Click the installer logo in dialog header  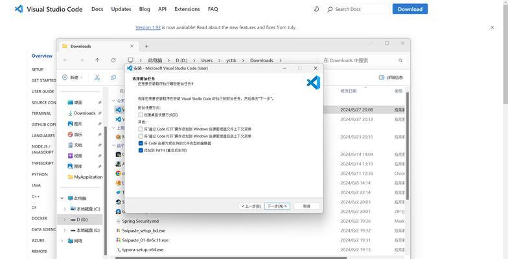point(313,83)
